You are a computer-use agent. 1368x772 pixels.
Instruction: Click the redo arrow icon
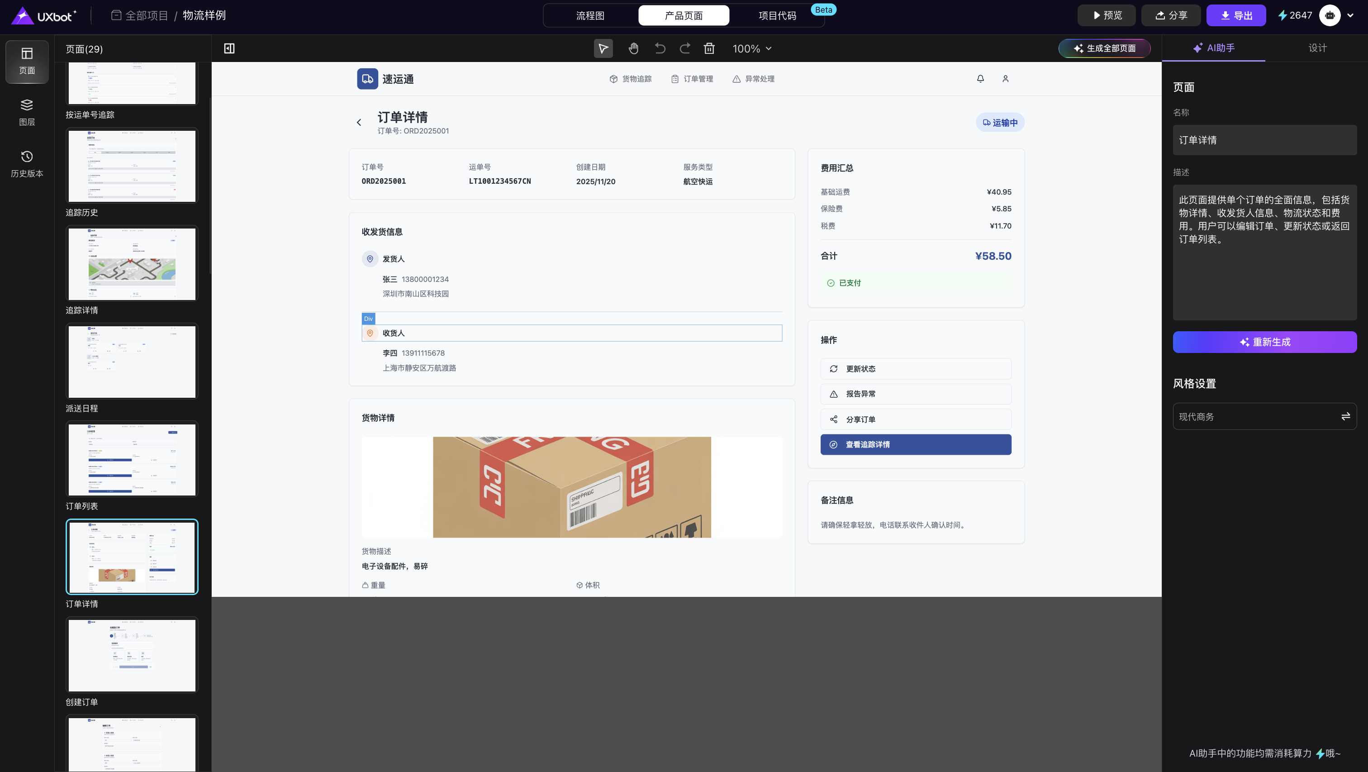684,48
